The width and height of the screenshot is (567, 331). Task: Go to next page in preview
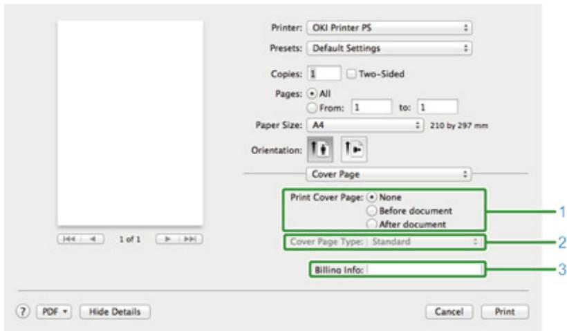pyautogui.click(x=166, y=242)
